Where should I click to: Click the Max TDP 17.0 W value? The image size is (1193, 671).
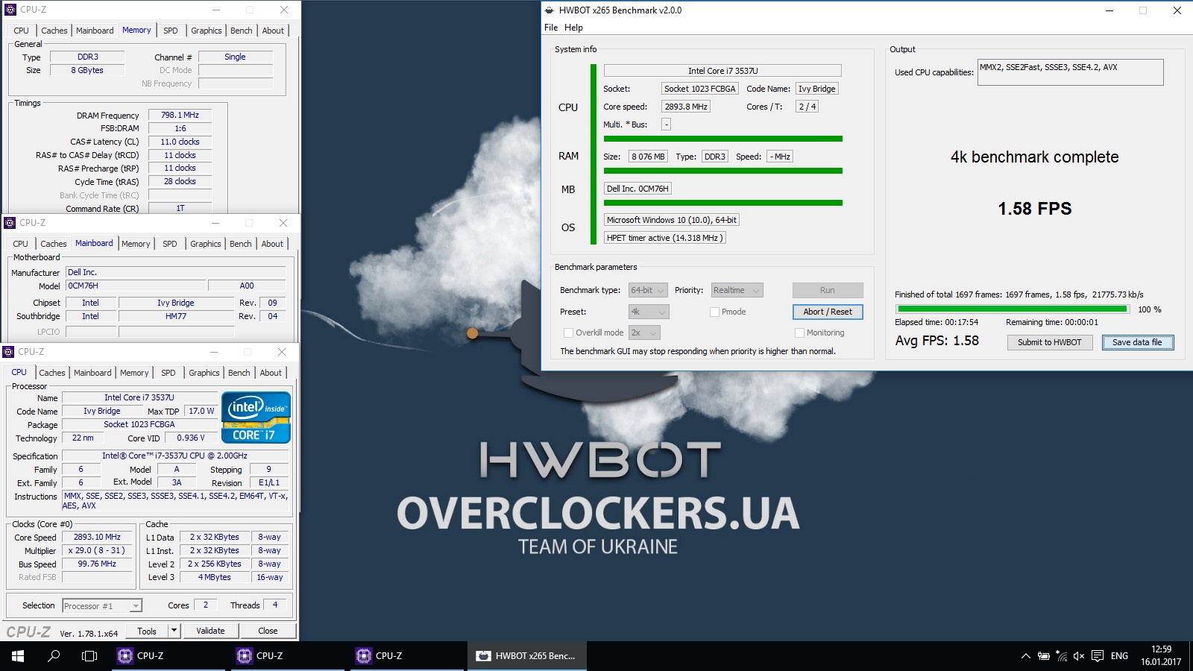click(x=201, y=411)
